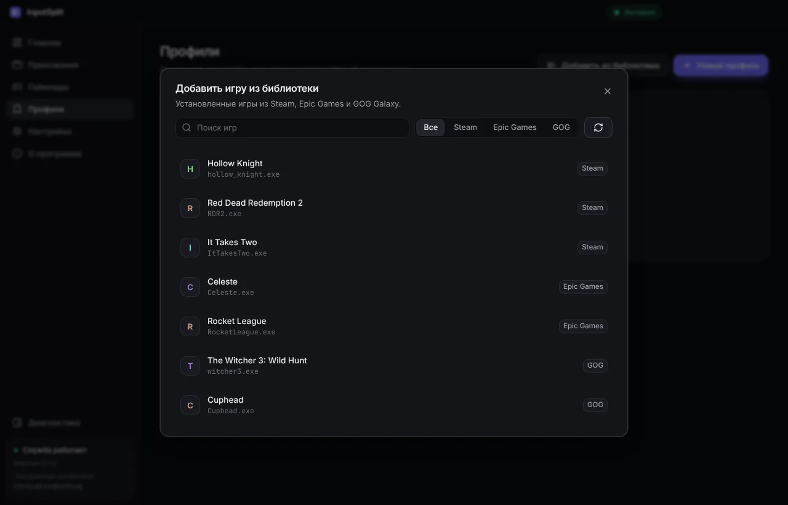The width and height of the screenshot is (788, 505).
Task: Select the Все filter tab
Action: [431, 127]
